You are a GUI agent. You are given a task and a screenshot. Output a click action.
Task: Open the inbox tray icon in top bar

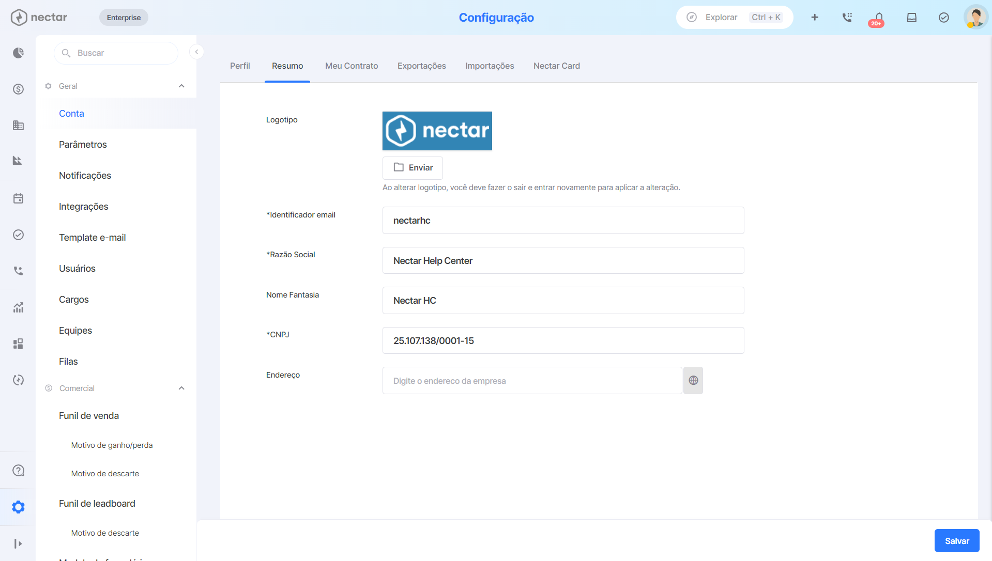(x=912, y=18)
